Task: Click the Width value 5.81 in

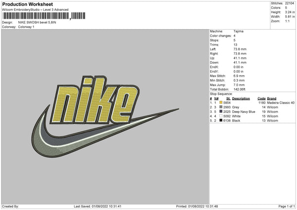Action: click(290, 17)
